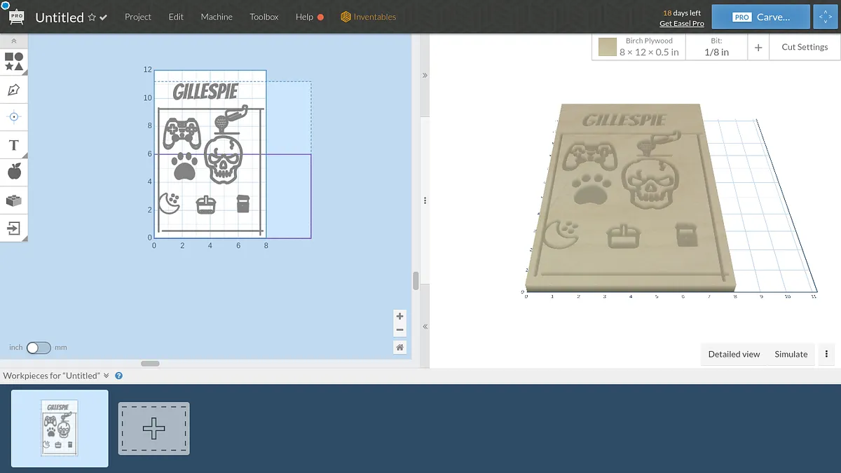Collapse the left tool panel chevron
Image resolution: width=841 pixels, height=473 pixels.
click(13, 41)
